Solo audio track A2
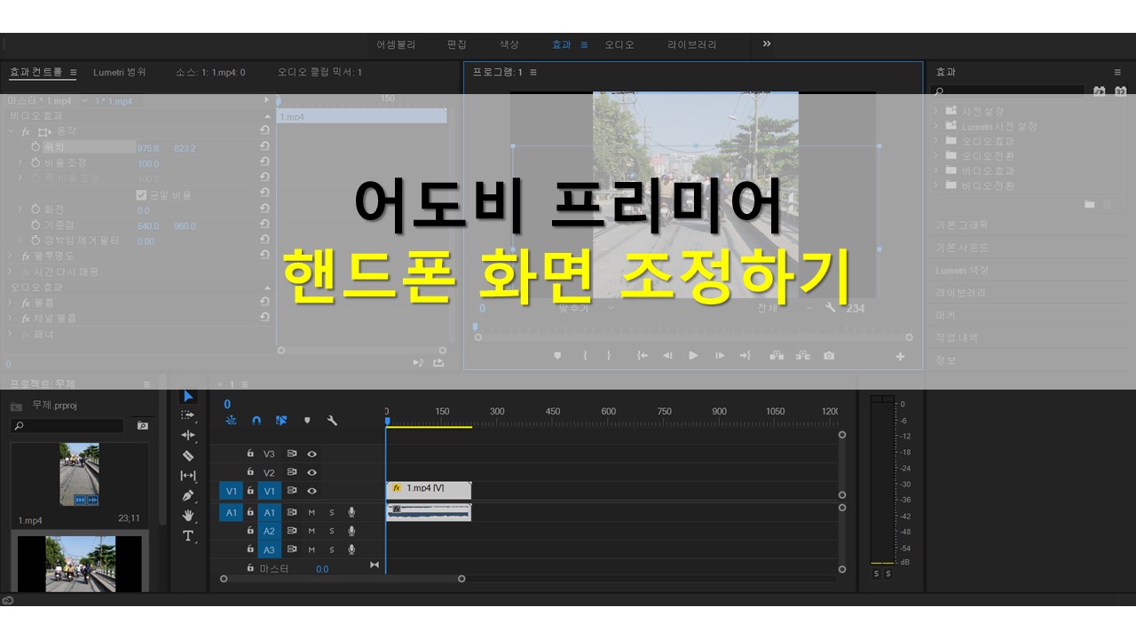1136x639 pixels. (x=332, y=531)
